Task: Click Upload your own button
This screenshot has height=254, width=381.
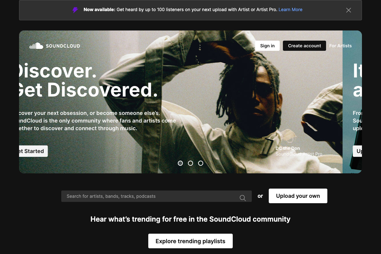Action: [x=298, y=196]
